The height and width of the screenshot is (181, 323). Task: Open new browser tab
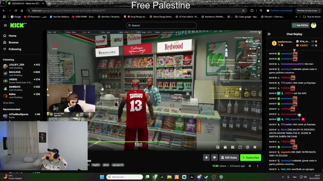(49, 4)
